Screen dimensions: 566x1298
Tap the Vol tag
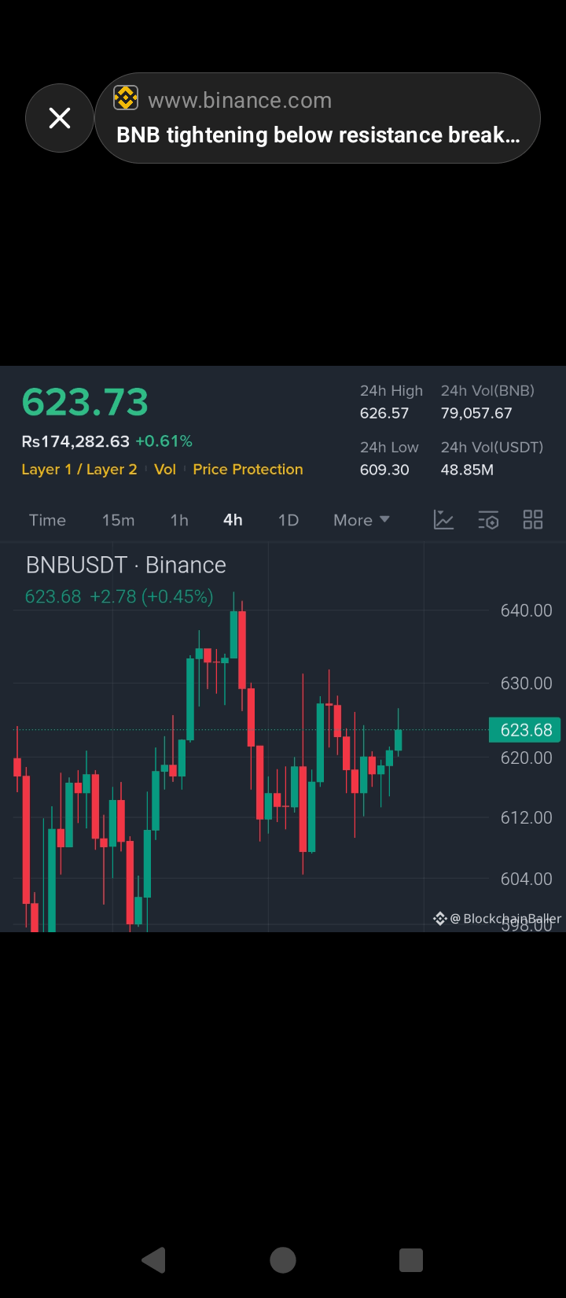pyautogui.click(x=165, y=470)
